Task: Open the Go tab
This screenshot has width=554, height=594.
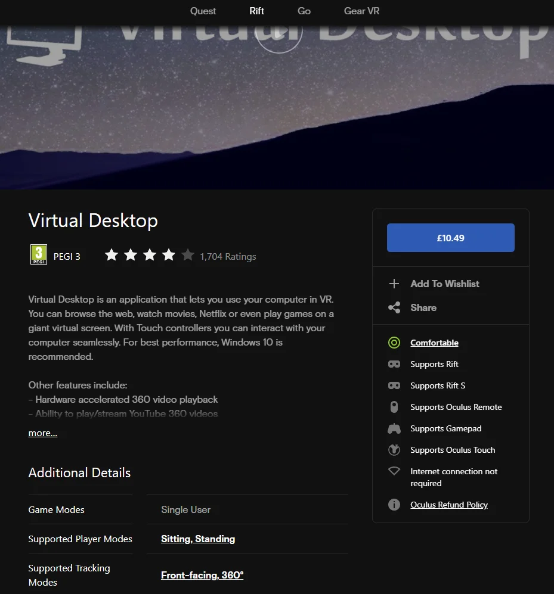Action: [304, 11]
